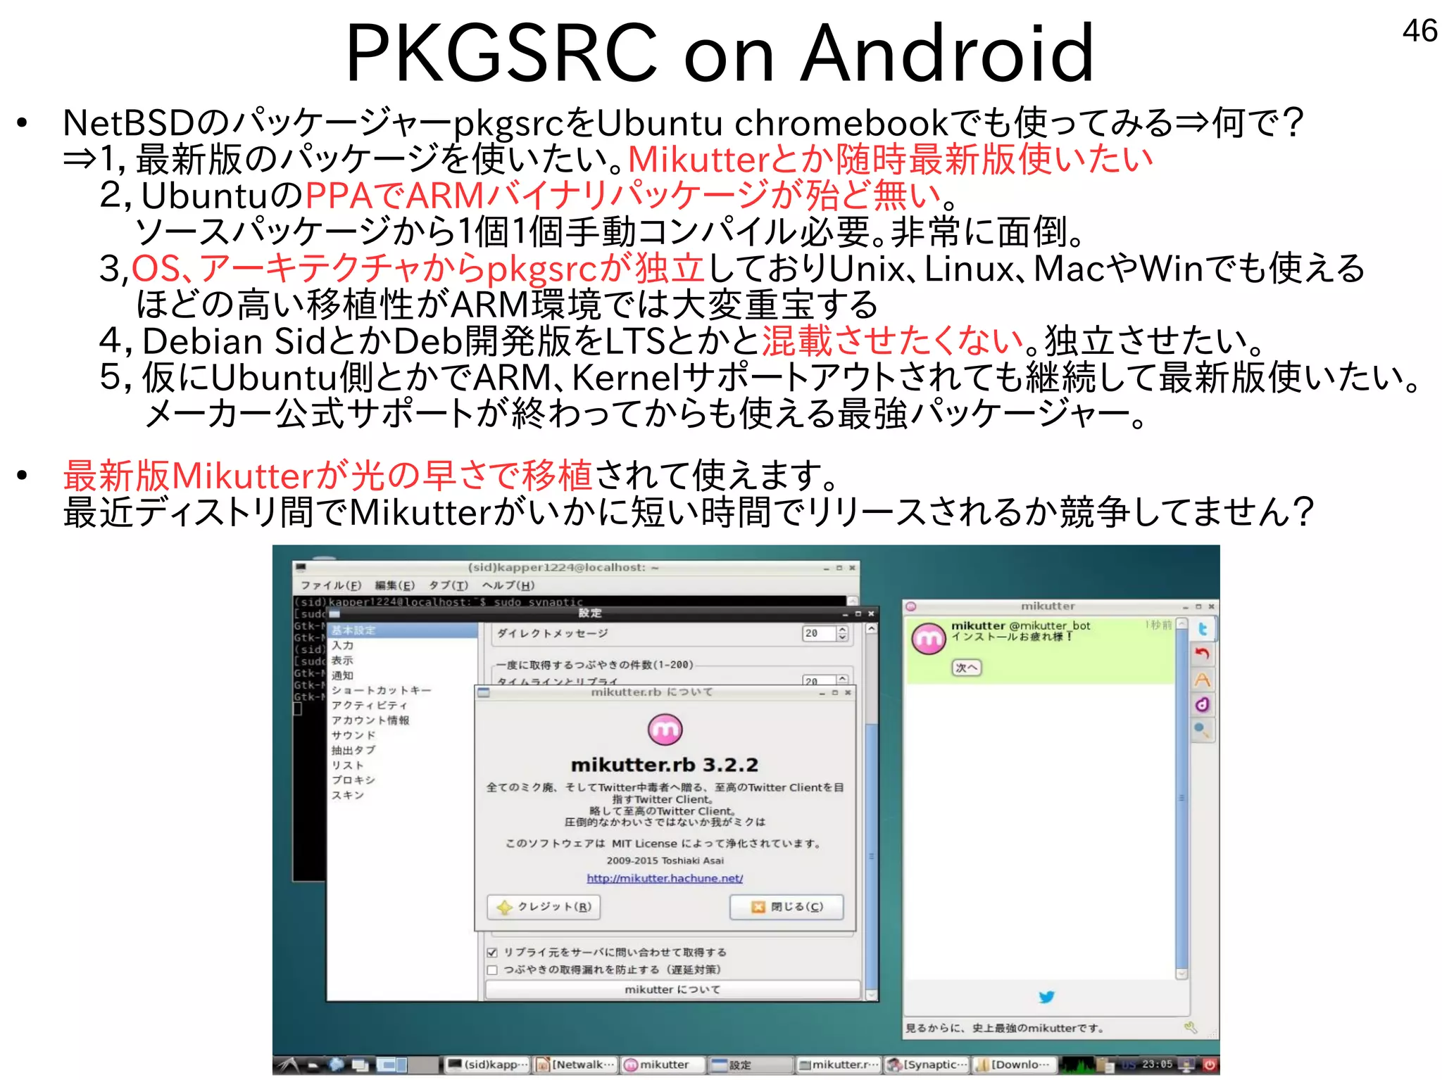
Task: Select ショートカットキー in the settings list
Action: (x=403, y=690)
